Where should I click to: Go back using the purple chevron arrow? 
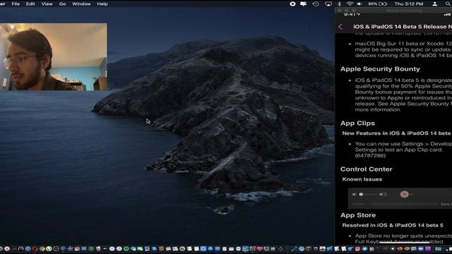[340, 27]
